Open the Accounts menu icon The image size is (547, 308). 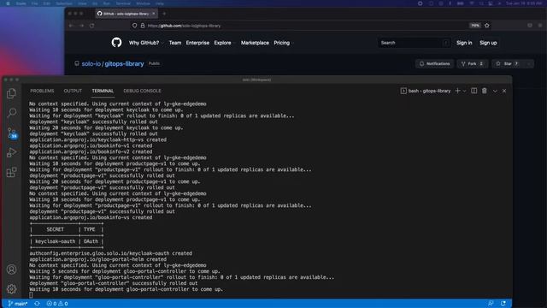11,269
